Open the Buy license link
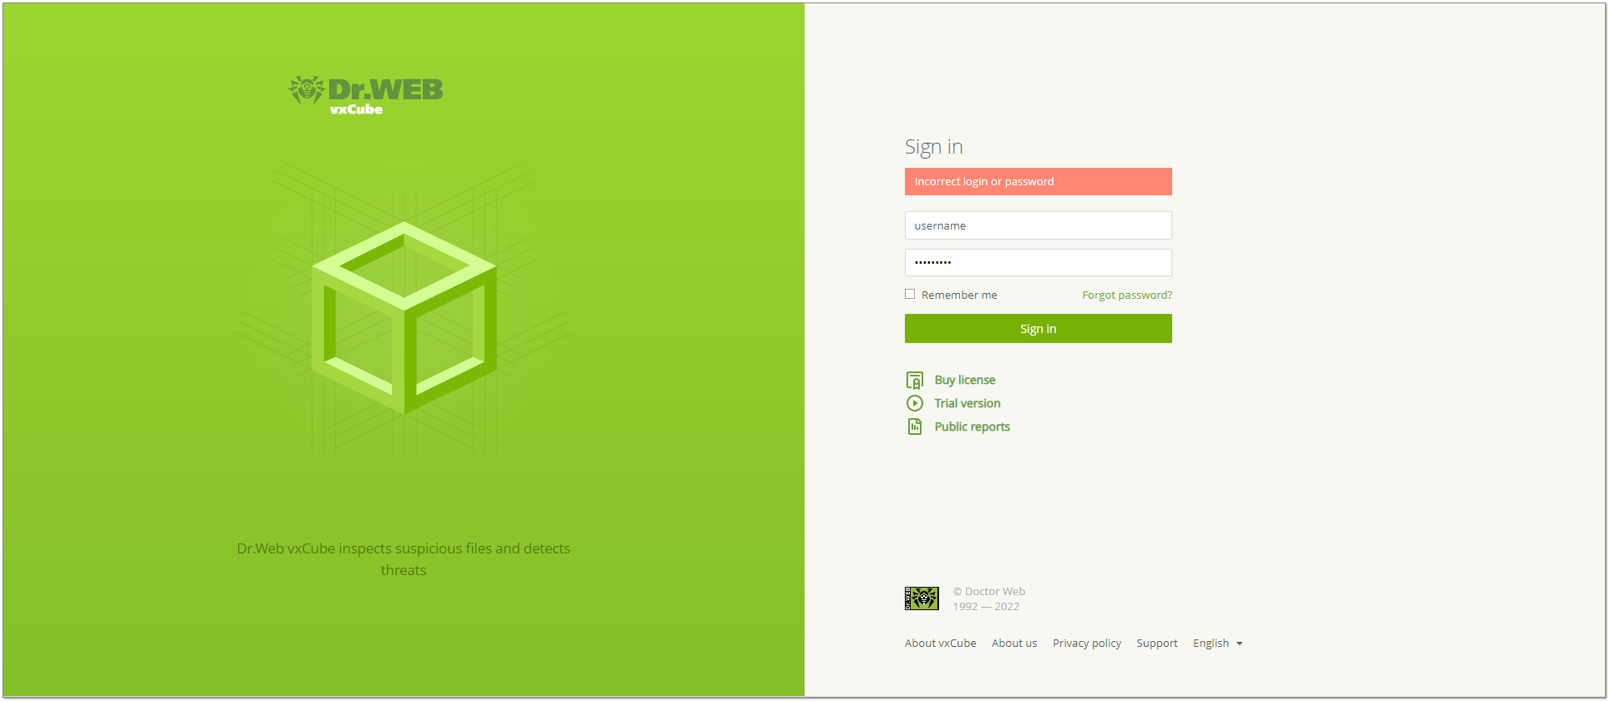The height and width of the screenshot is (702, 1610). tap(965, 380)
